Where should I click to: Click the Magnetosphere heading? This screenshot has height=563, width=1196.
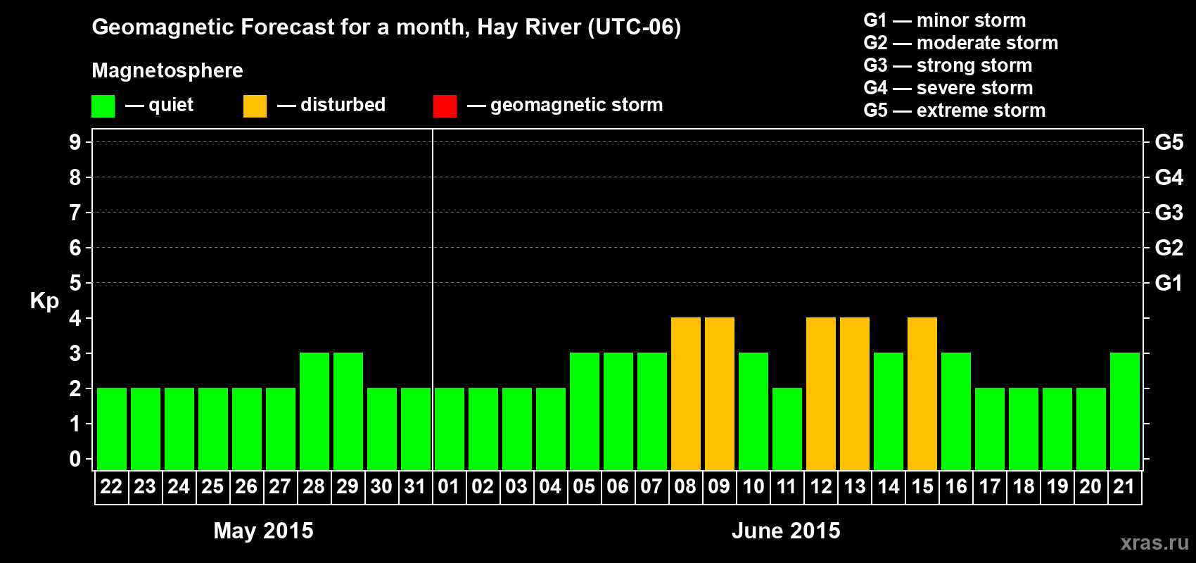167,70
